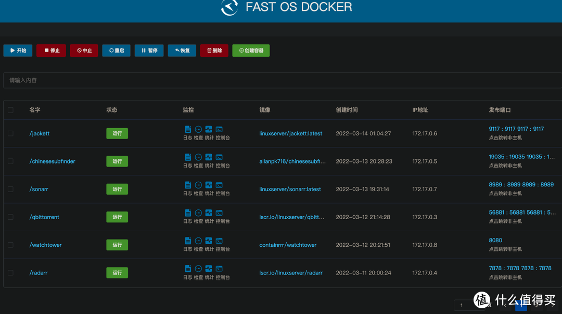
Task: Open console icon for /sonarr
Action: coord(219,185)
